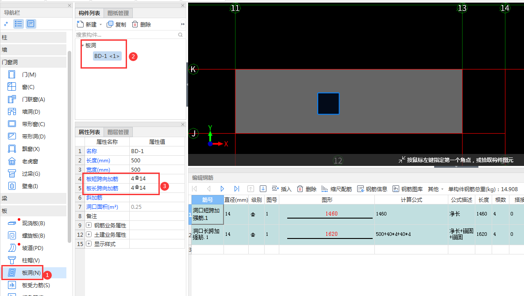The image size is (524, 296).
Task: Open the 钢筋图库 rebar library
Action: pyautogui.click(x=407, y=189)
